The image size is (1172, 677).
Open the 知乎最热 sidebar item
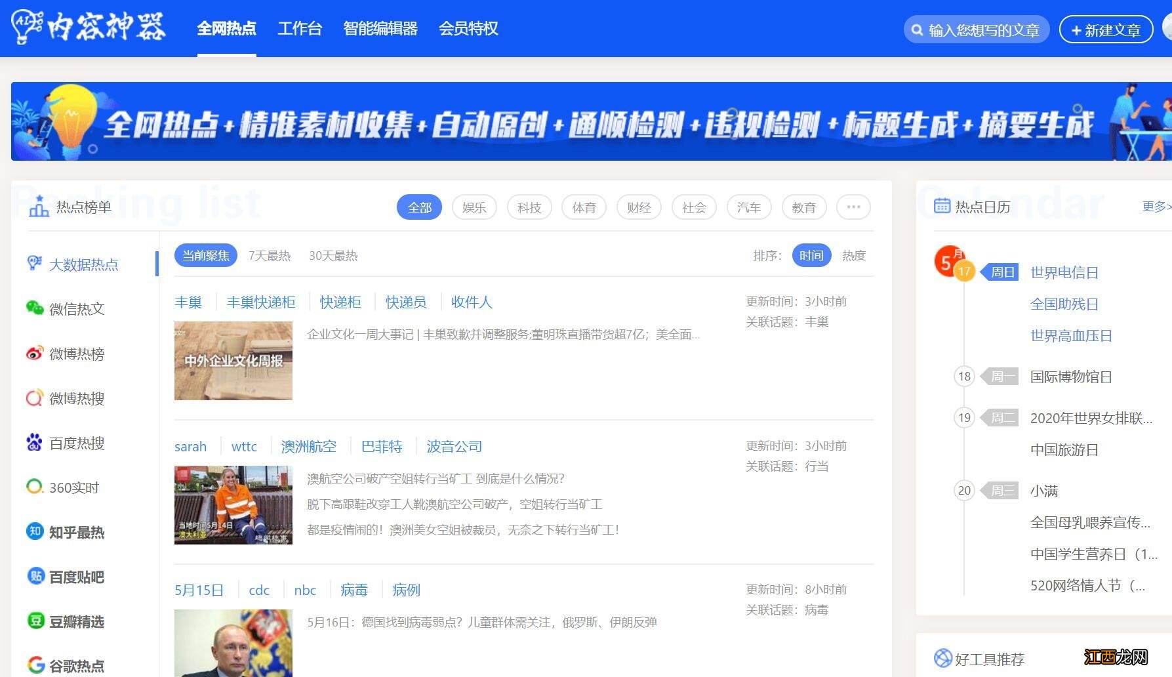[x=77, y=532]
